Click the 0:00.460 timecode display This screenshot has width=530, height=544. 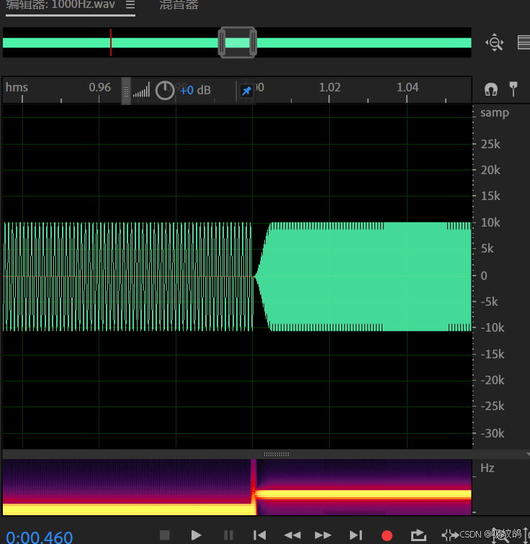pos(39,537)
